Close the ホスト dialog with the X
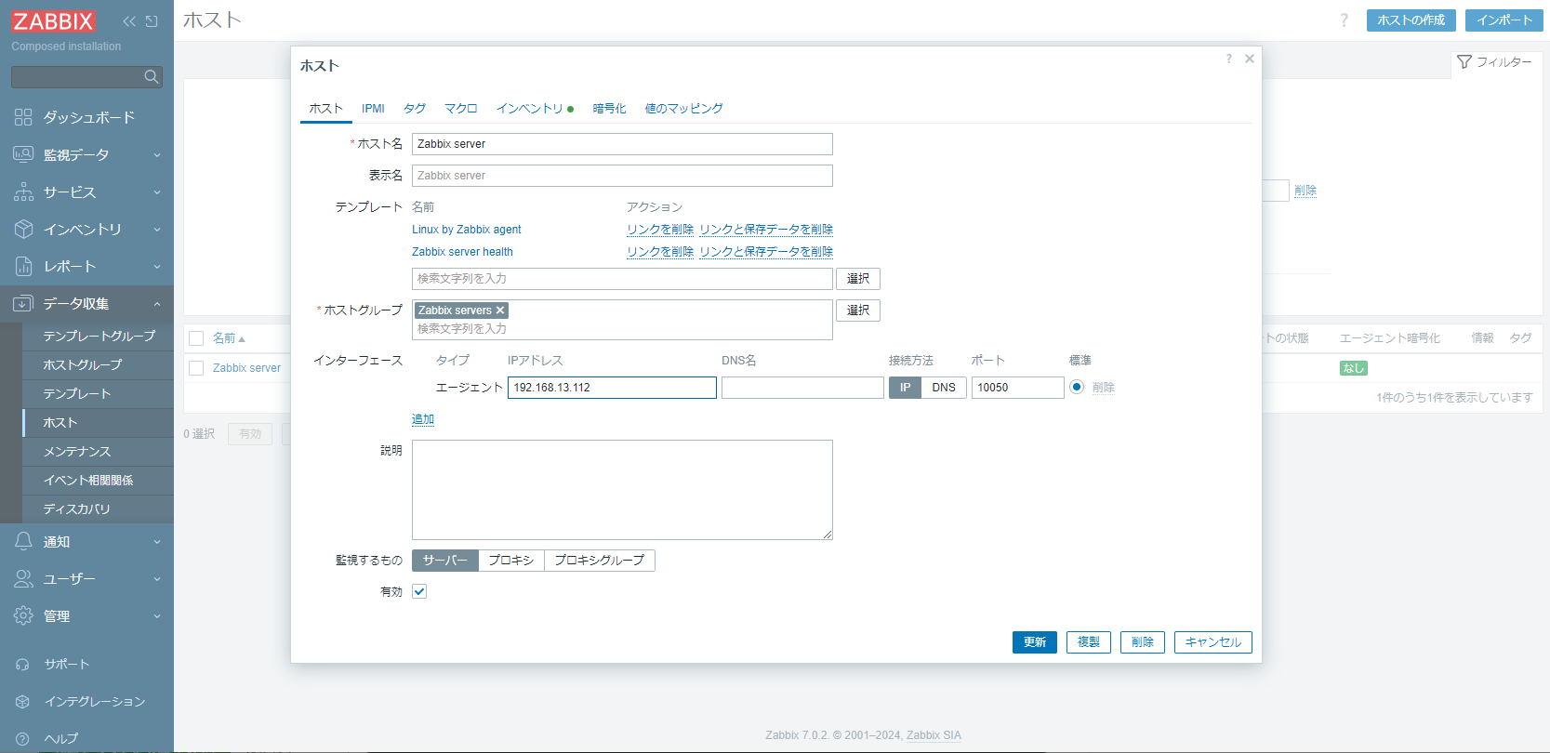Screen dimensions: 1550x753 pyautogui.click(x=1250, y=59)
